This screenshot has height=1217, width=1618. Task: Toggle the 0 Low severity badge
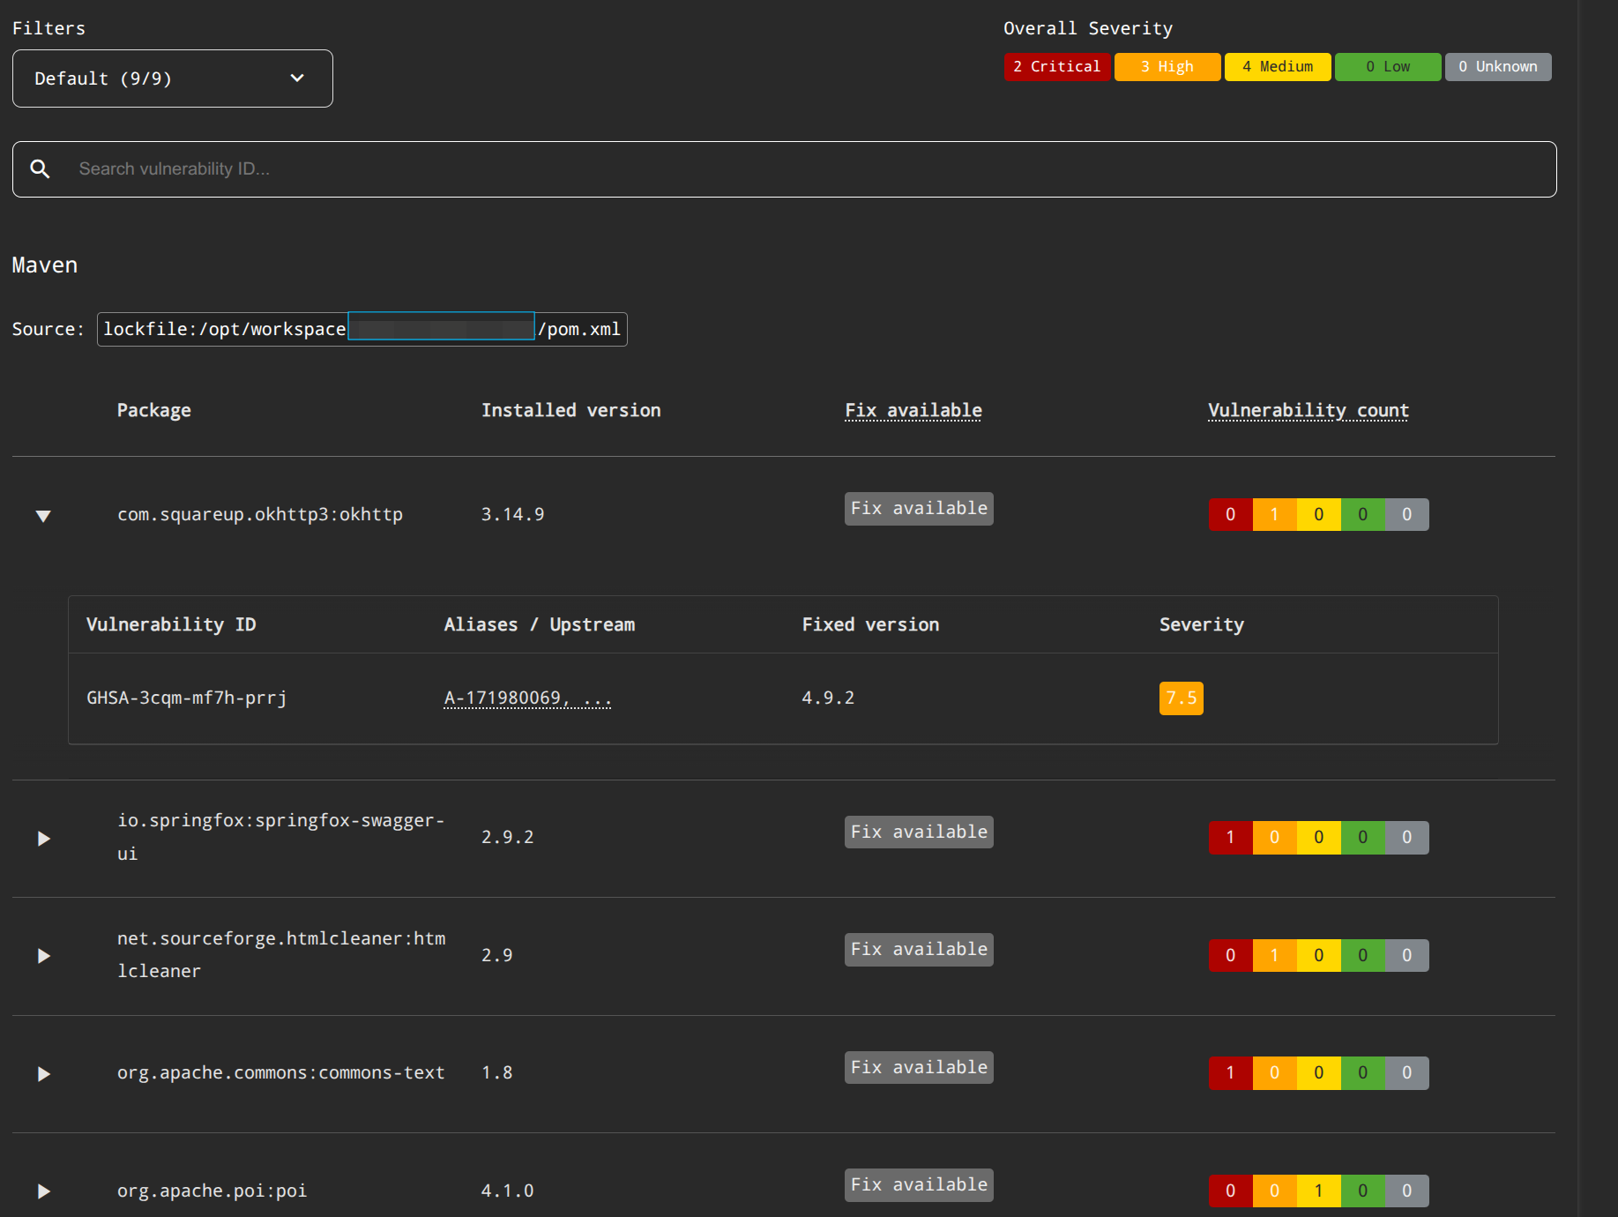tap(1387, 67)
